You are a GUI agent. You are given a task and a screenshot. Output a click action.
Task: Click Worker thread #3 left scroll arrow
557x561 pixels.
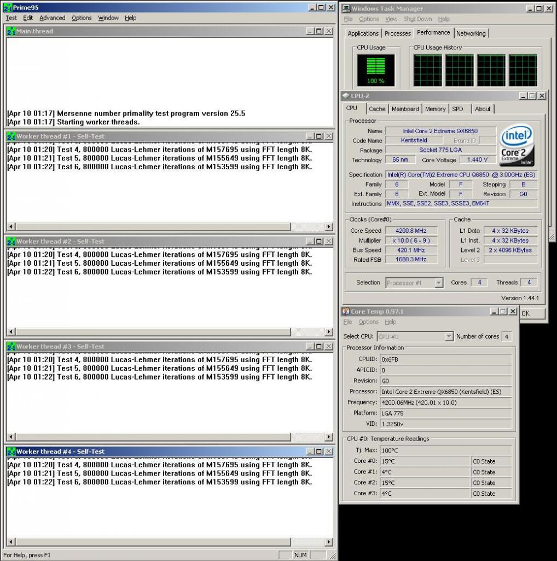(11, 437)
